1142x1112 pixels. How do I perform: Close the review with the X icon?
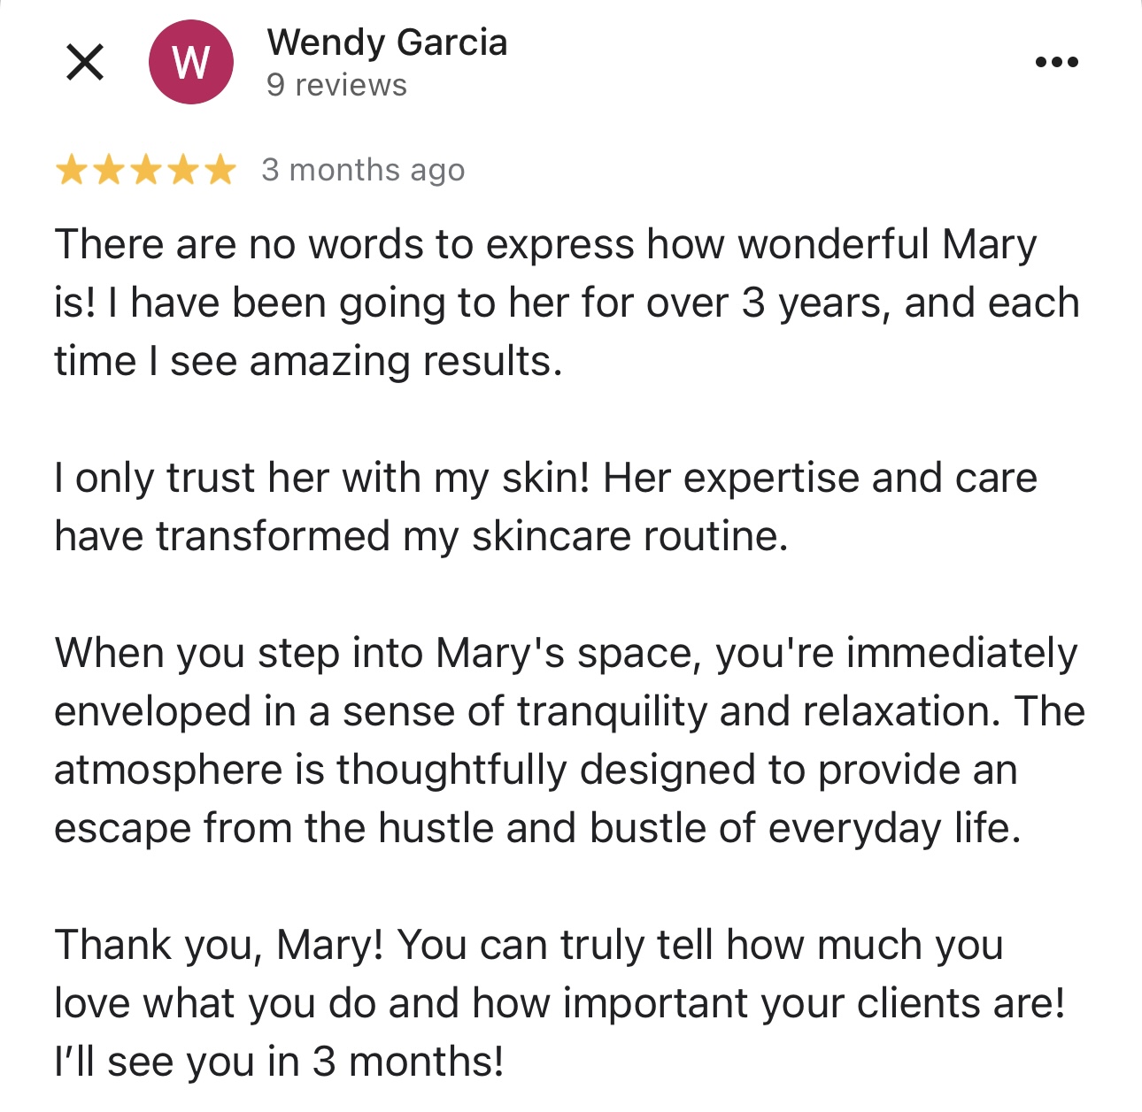point(85,62)
